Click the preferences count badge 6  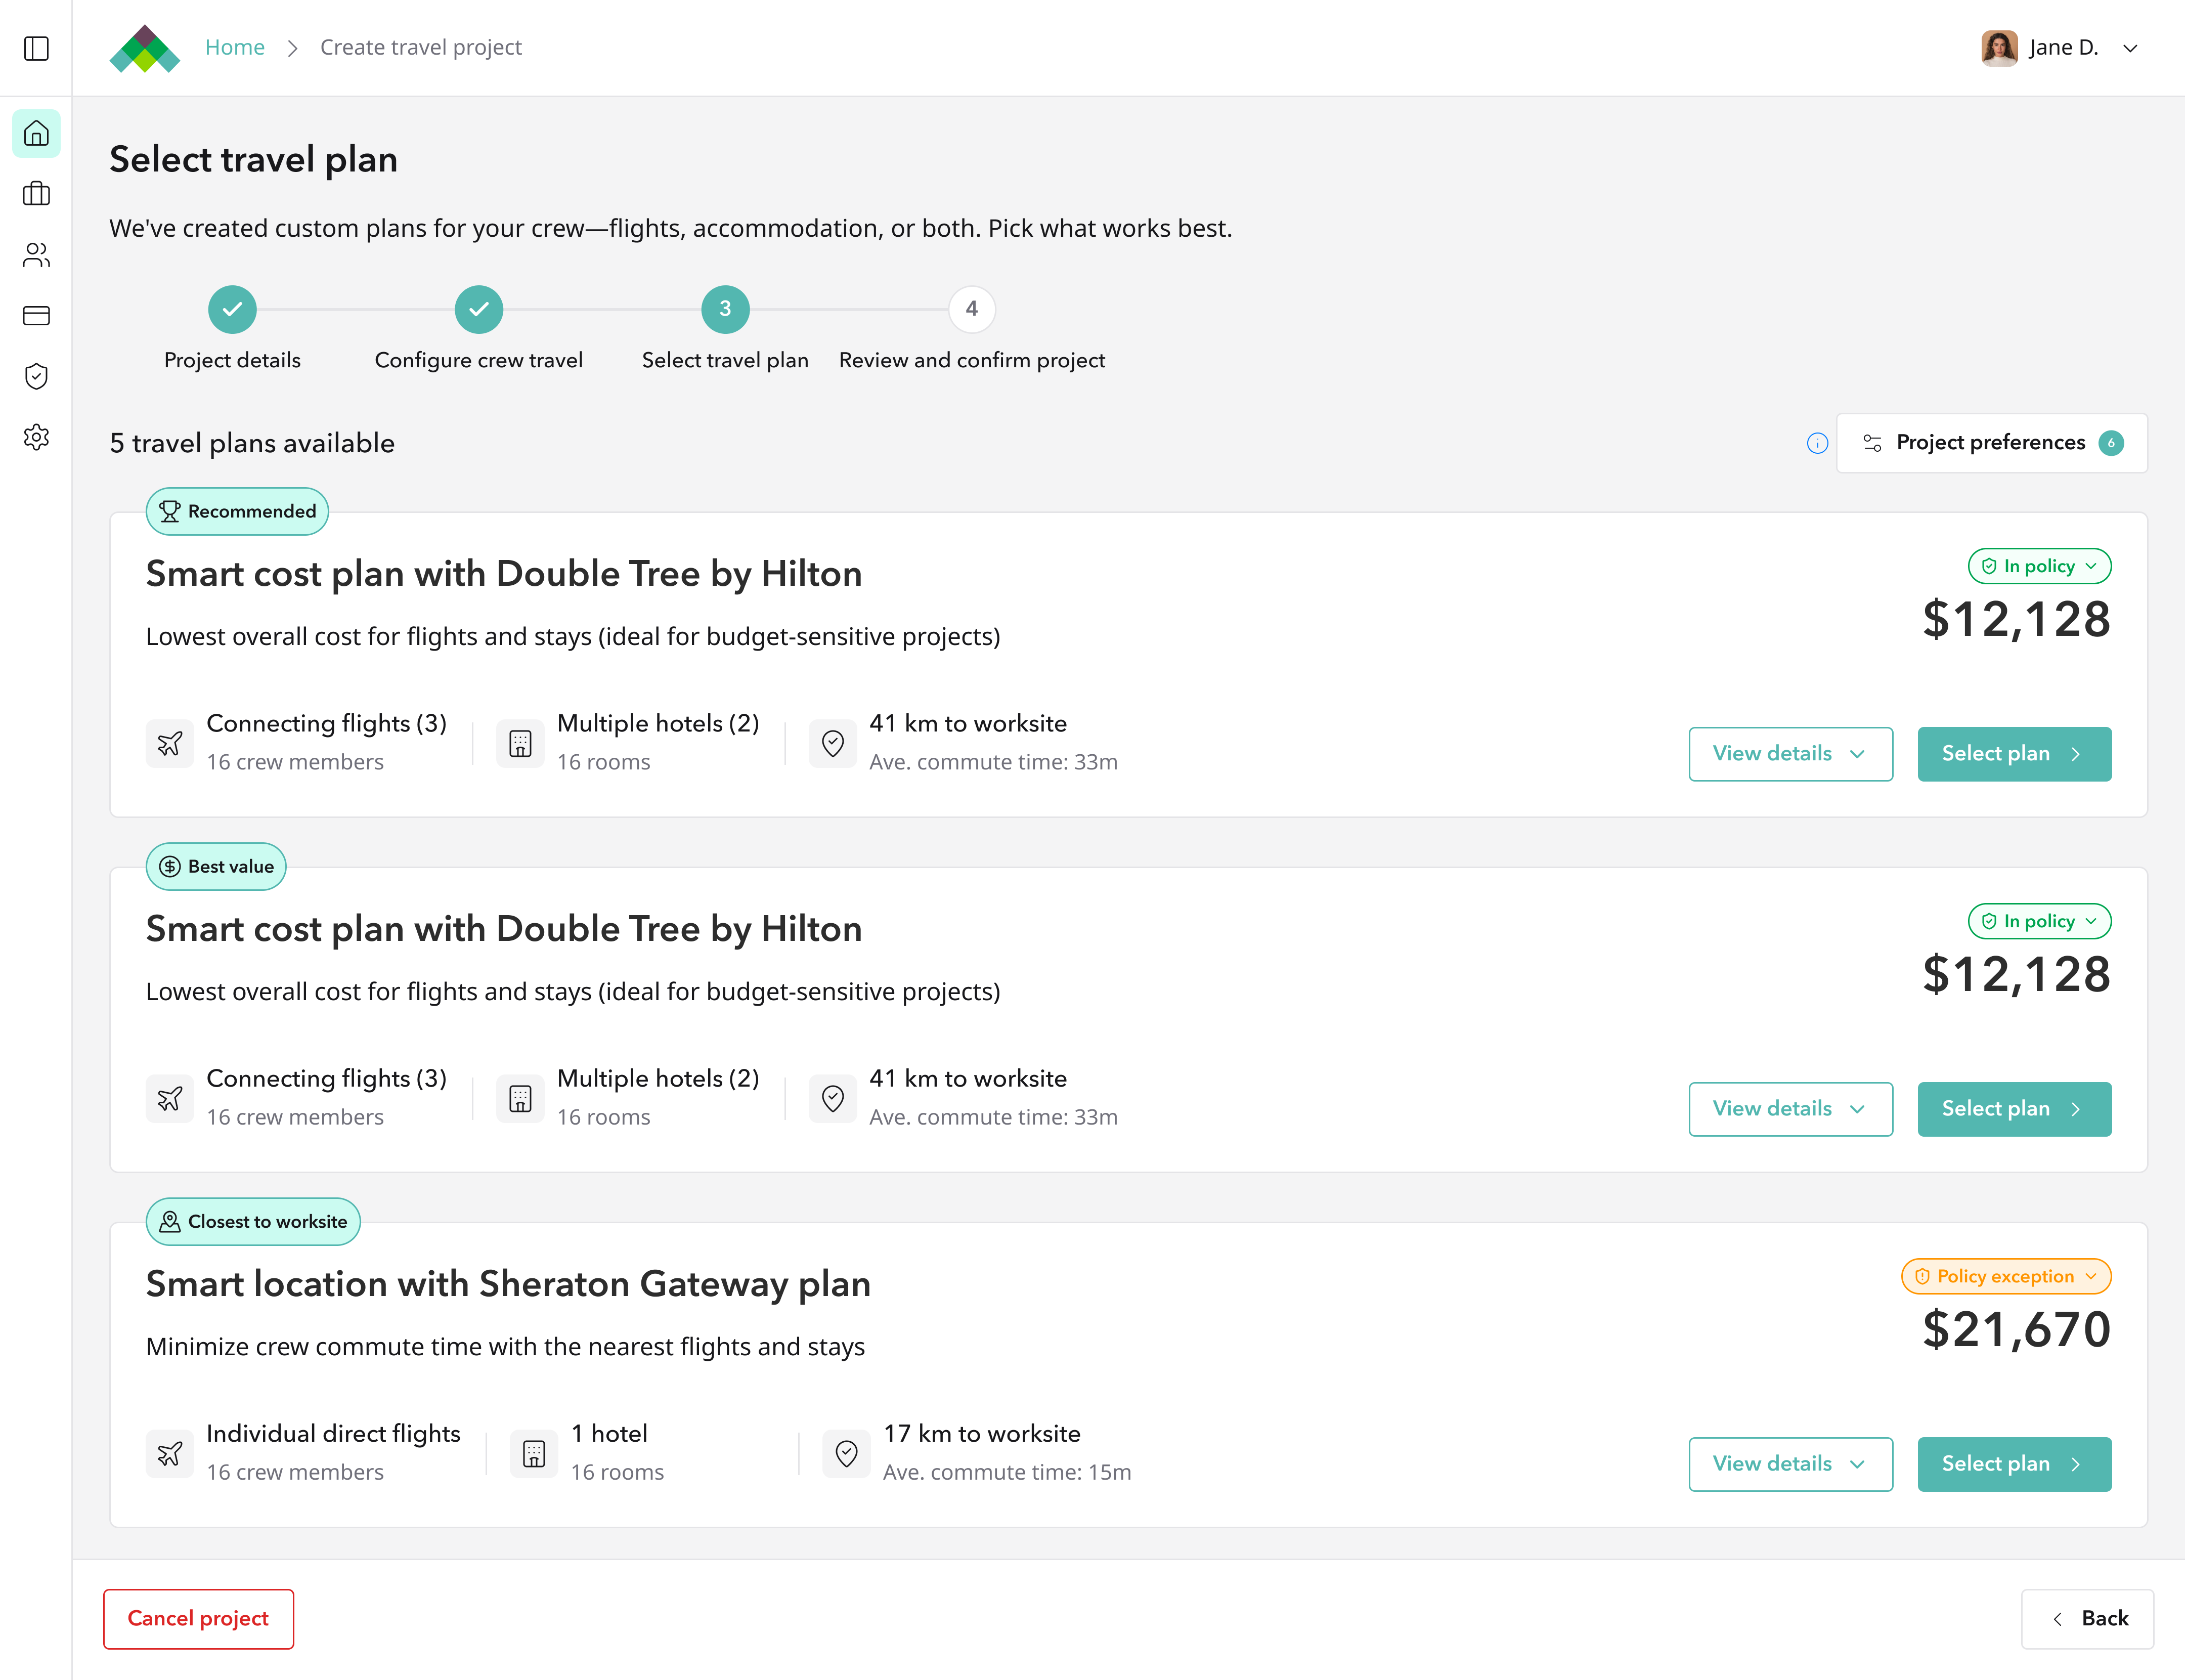point(2111,443)
